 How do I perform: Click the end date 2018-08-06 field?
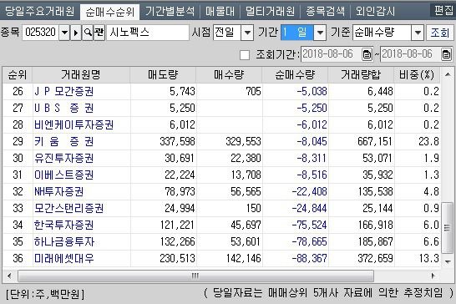tap(411, 54)
